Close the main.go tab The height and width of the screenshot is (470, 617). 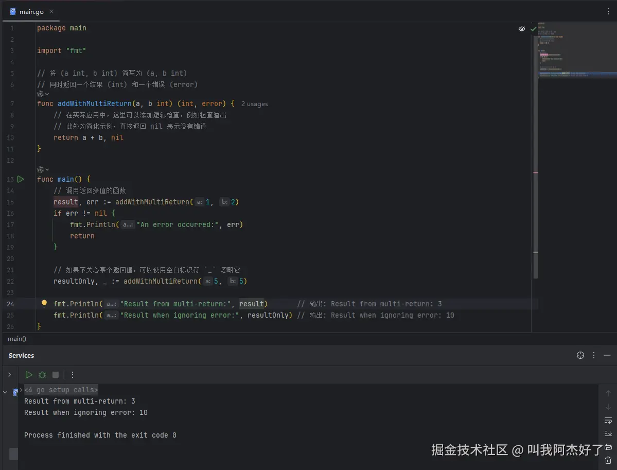pos(51,11)
